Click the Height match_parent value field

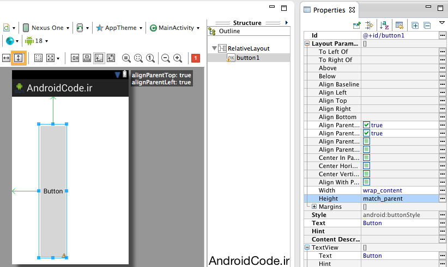pyautogui.click(x=399, y=198)
